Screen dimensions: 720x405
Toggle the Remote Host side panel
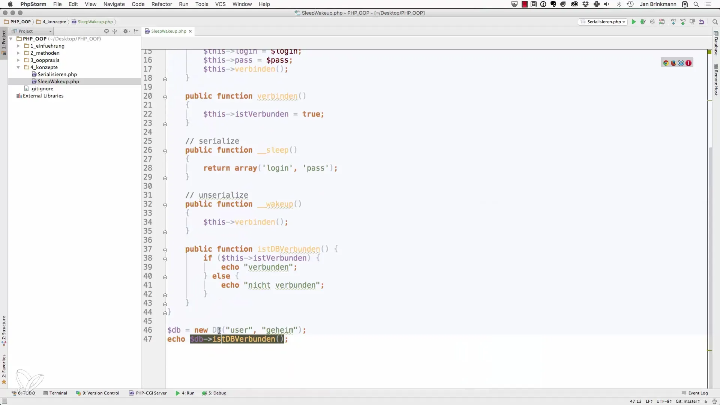pyautogui.click(x=716, y=80)
